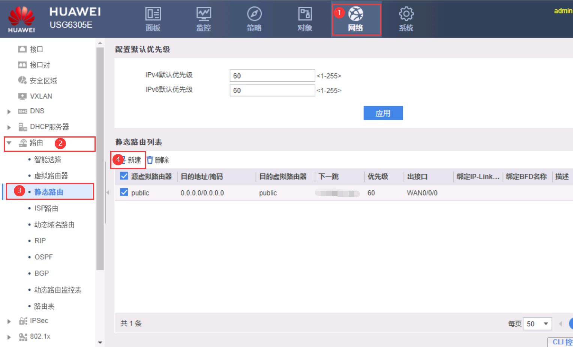Viewport: 573px width, 347px height.
Task: Go to the 策略 policy compass icon
Action: coord(254,15)
